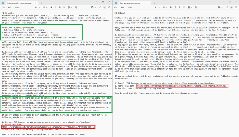Maximize the legitimate_akira_ransomnote window
The image size is (239, 137).
click(x=103, y=2)
